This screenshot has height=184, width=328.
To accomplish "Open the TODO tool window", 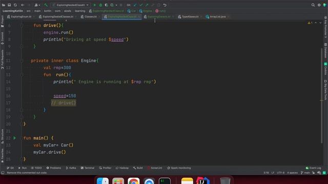I will pyautogui.click(x=36, y=168).
